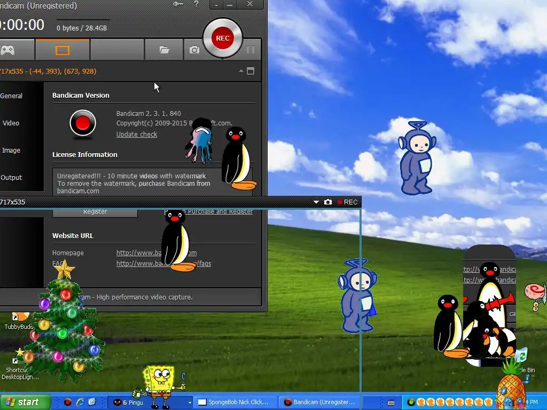Open the output folder icon in Bandicam
The height and width of the screenshot is (410, 547).
(x=164, y=50)
